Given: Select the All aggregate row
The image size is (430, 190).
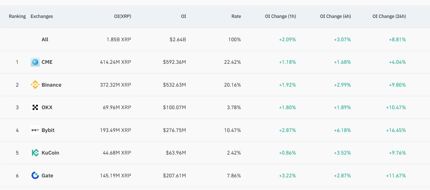Looking at the screenshot, I should 45,39.
